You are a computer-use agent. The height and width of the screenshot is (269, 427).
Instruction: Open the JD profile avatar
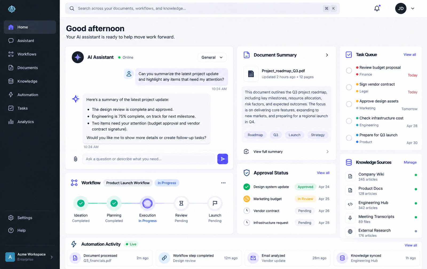[401, 9]
